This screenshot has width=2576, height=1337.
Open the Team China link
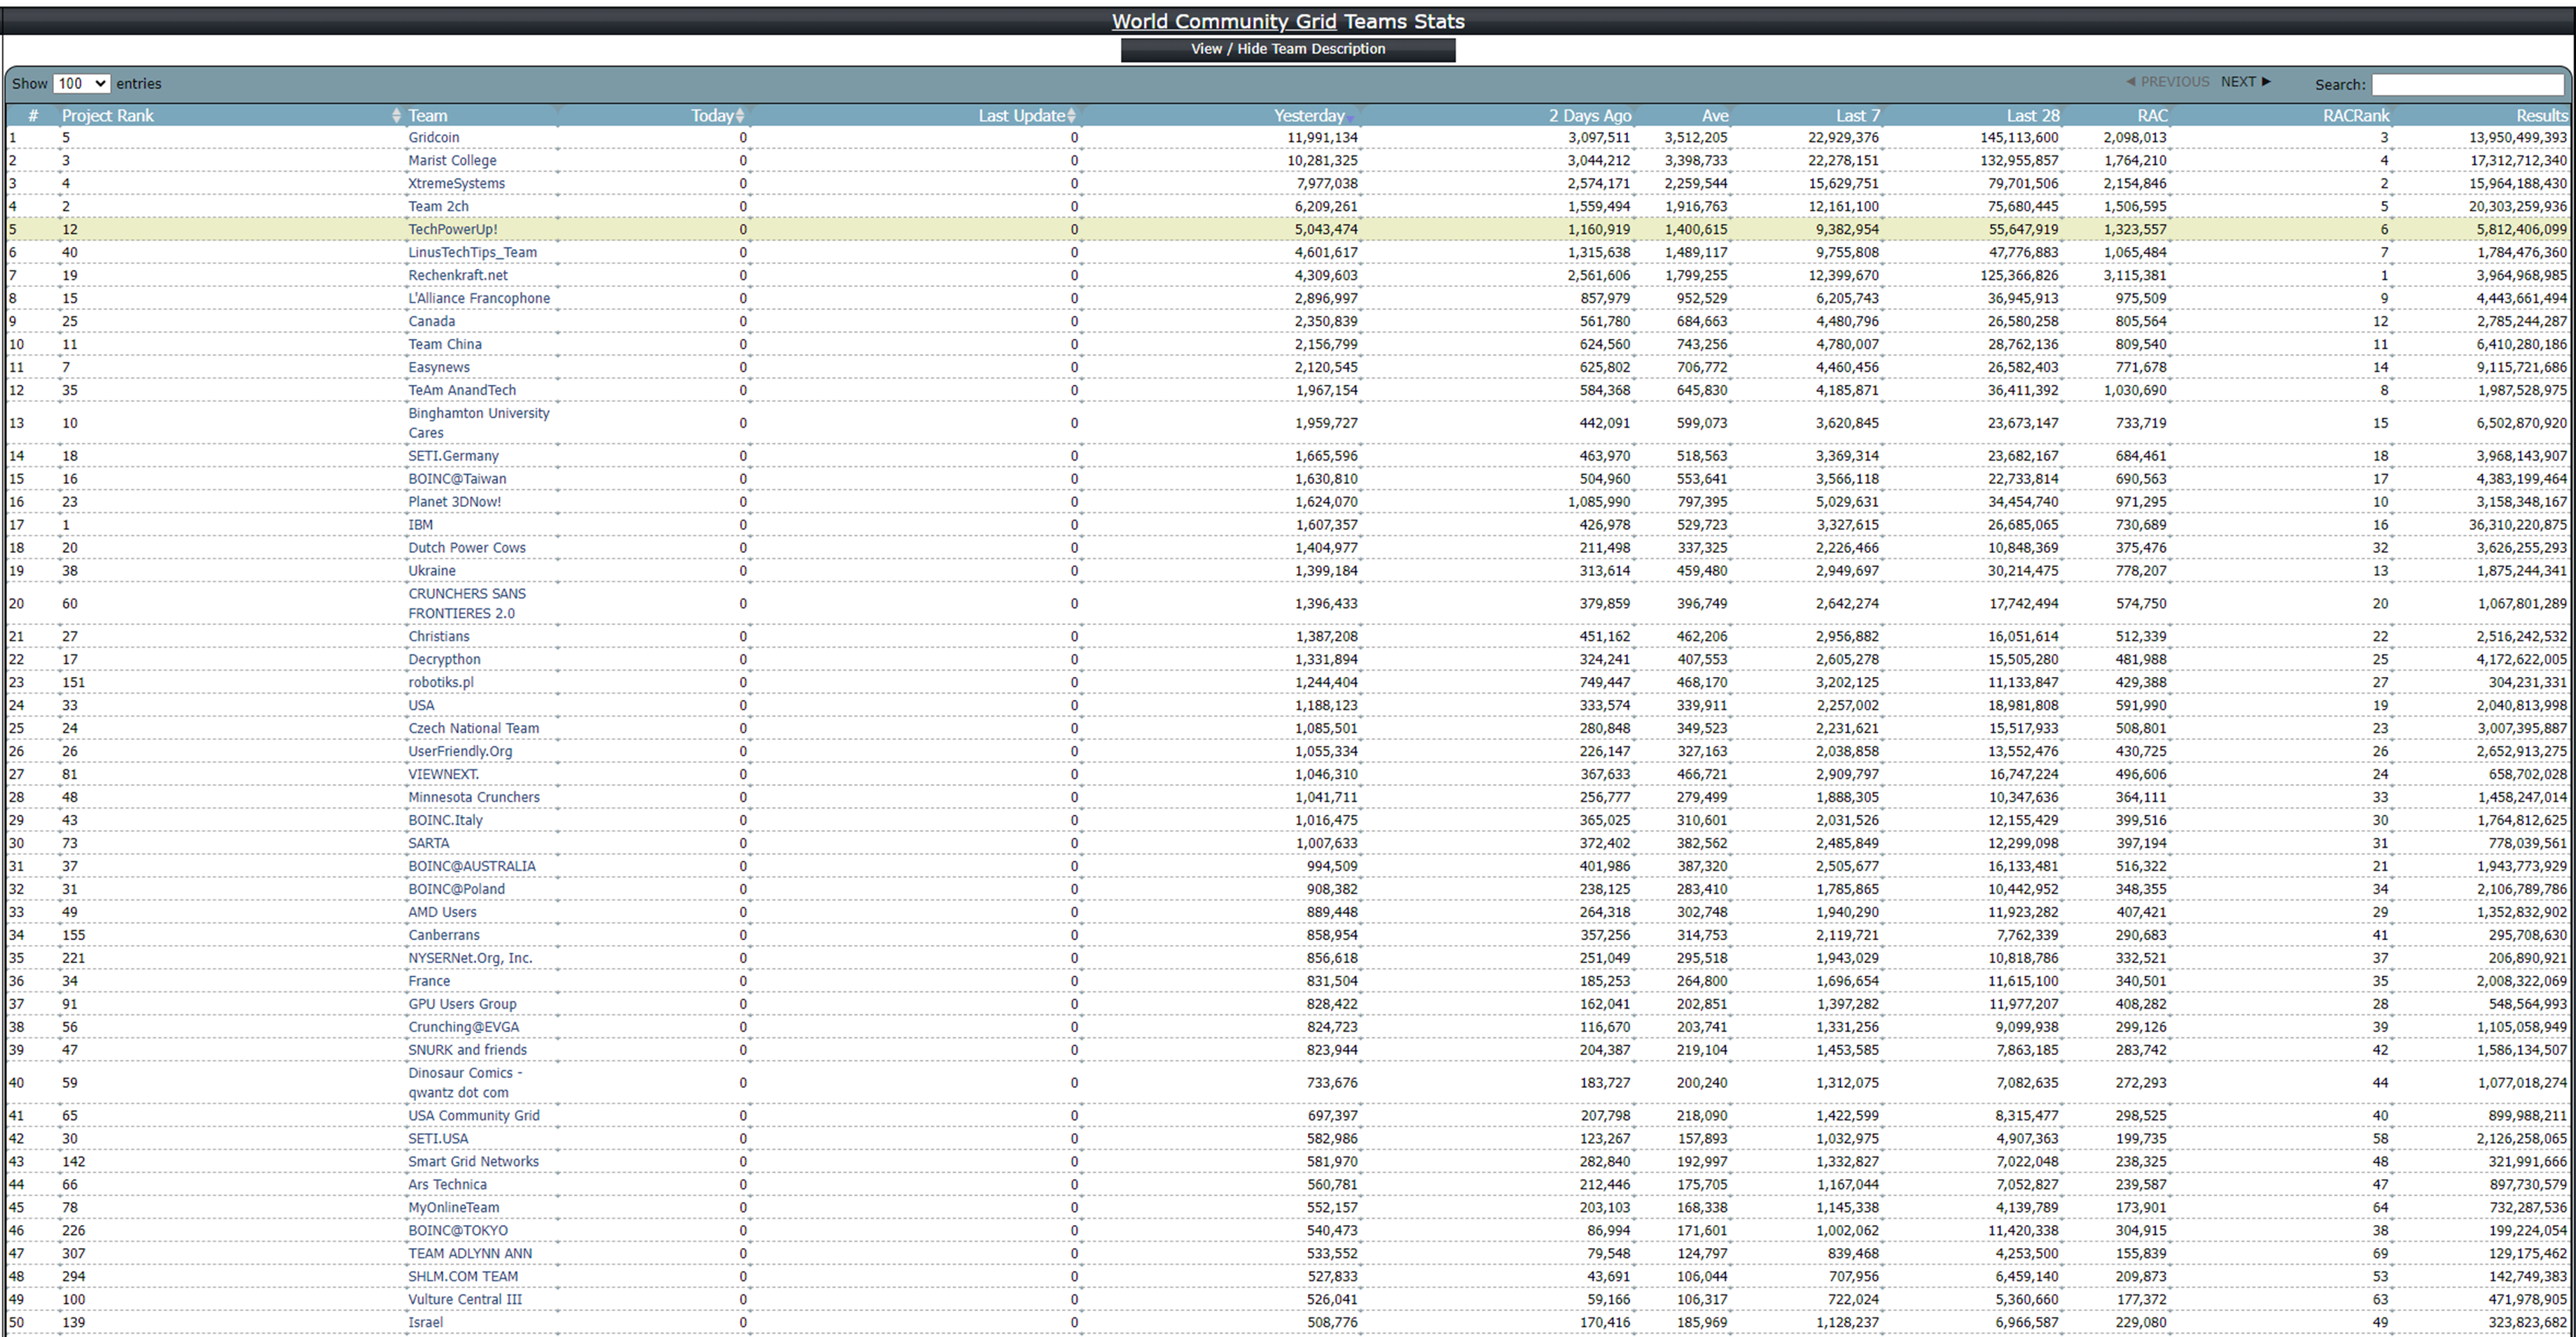click(444, 345)
